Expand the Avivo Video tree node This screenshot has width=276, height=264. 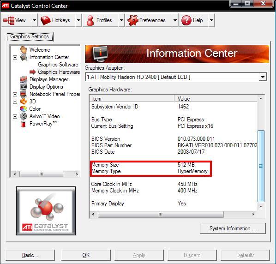click(x=15, y=116)
